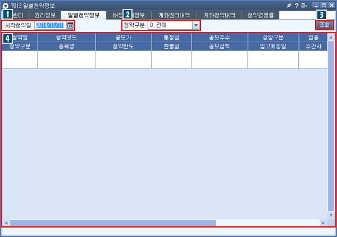Click the horizontal scrollbar left arrow
Viewport: 337px width, 237px height.
coord(6,223)
